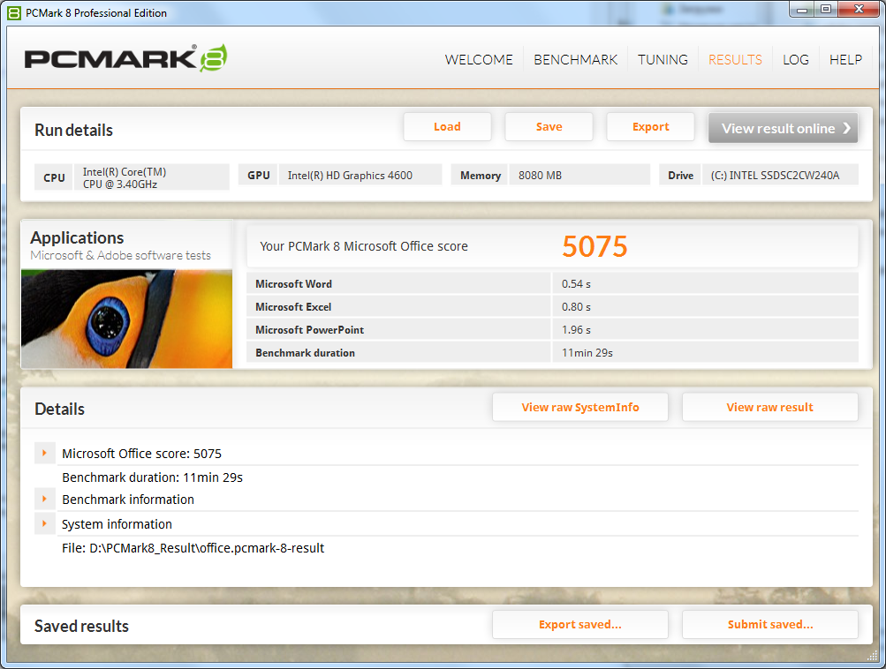Expand the Benchmark information section
The height and width of the screenshot is (669, 886).
[x=44, y=499]
